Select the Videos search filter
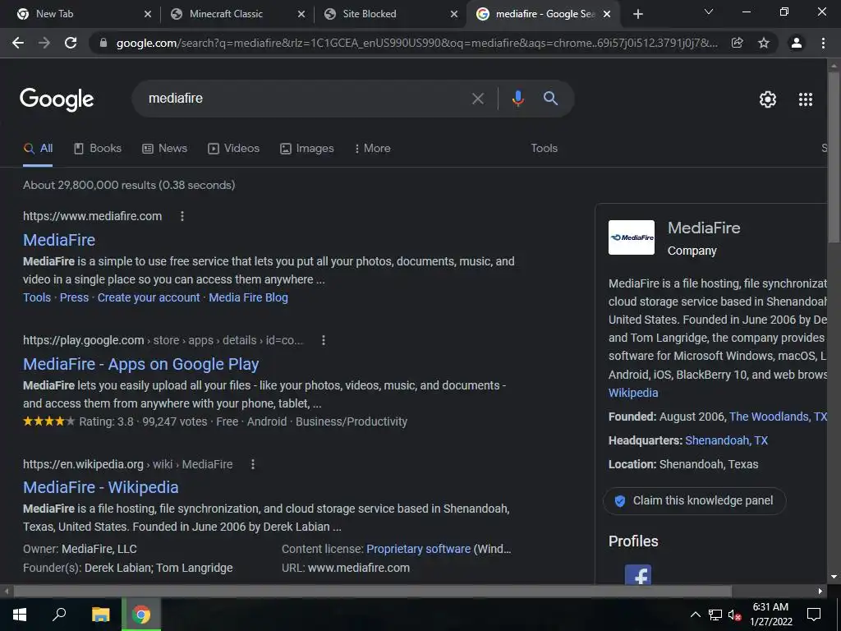The height and width of the screenshot is (631, 841). tap(233, 149)
